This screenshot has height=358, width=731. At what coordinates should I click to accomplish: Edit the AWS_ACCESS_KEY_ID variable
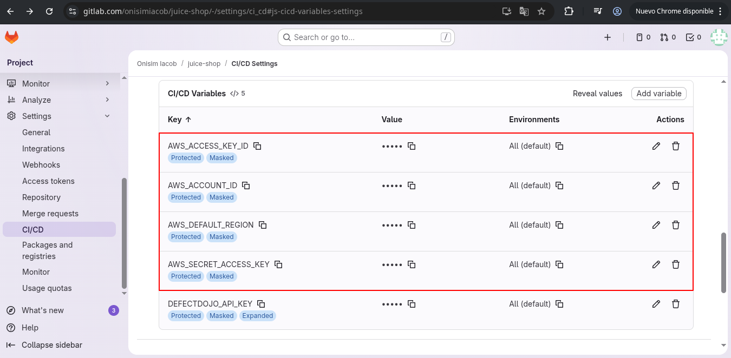(656, 146)
